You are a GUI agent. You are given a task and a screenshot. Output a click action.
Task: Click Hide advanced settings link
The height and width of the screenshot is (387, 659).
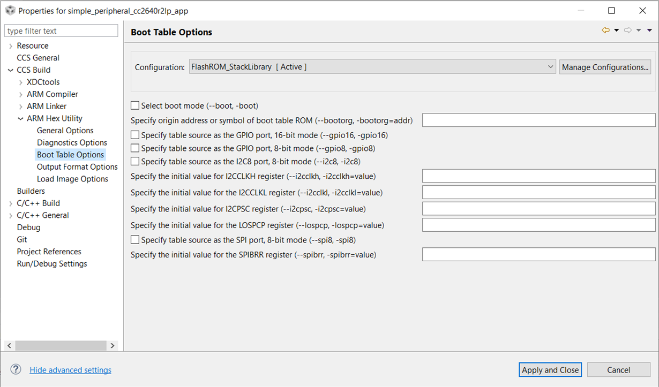[70, 370]
